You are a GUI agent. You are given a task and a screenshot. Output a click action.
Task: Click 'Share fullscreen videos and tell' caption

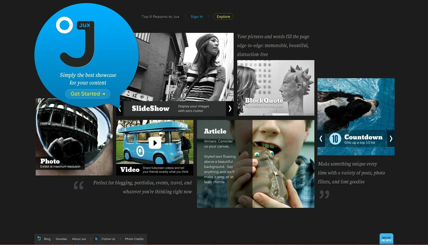coord(163,168)
